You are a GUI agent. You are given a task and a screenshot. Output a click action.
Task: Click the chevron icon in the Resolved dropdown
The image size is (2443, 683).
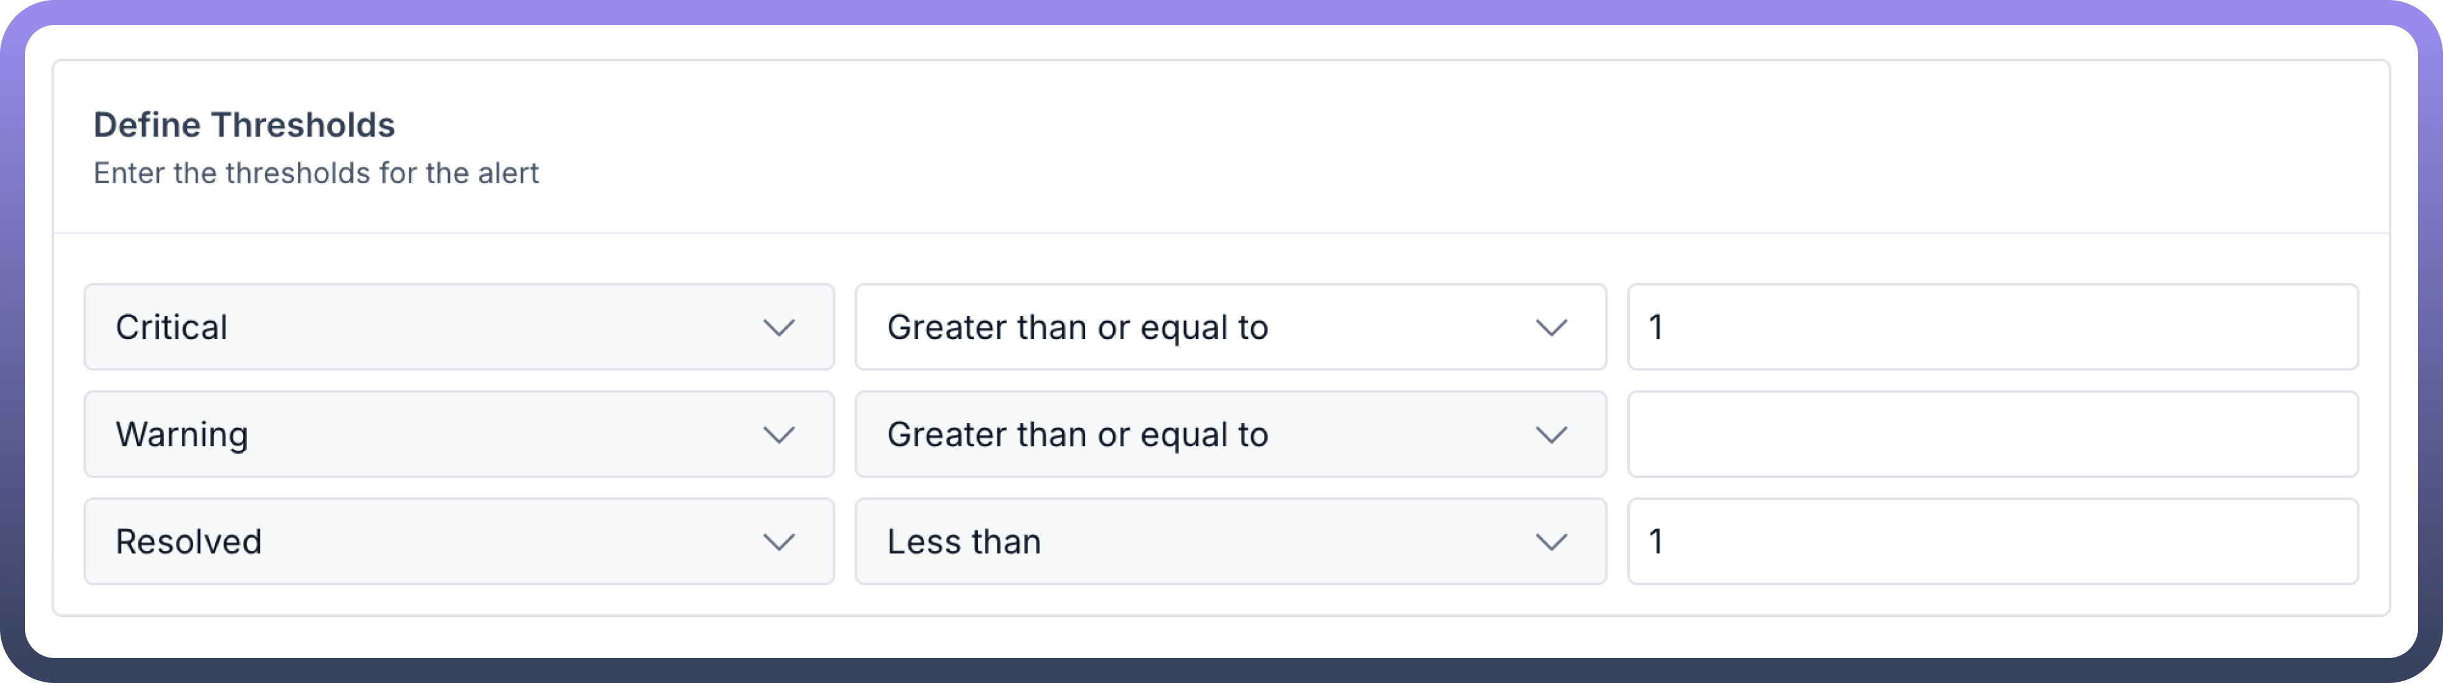[778, 542]
